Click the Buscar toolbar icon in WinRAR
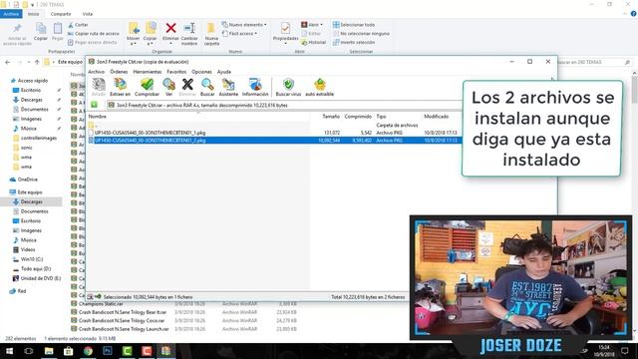This screenshot has width=638, height=359. (x=207, y=87)
